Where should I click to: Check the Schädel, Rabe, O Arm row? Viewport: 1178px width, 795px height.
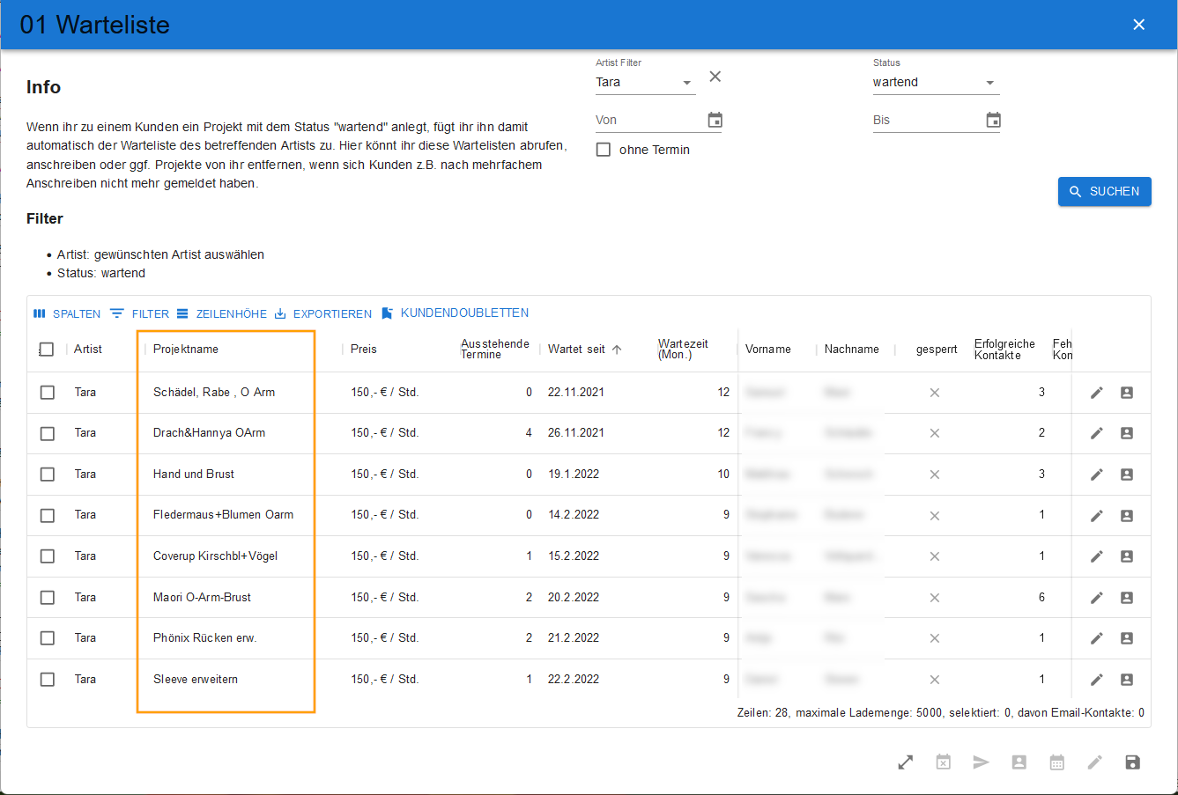48,393
